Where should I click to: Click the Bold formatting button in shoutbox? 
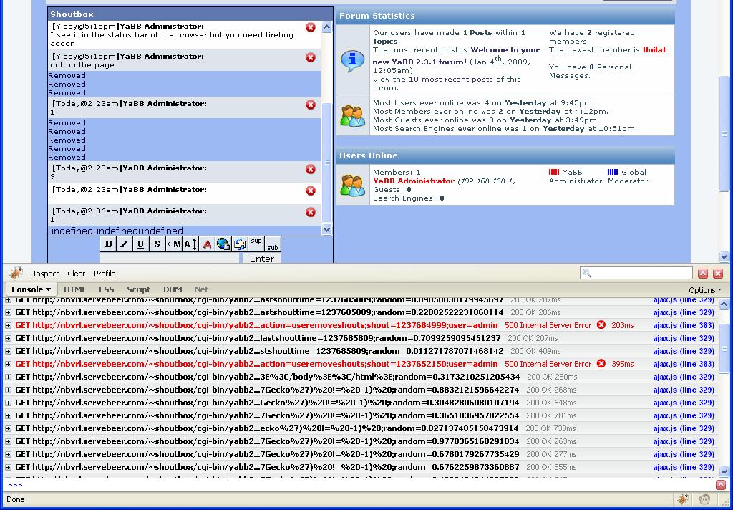coord(108,244)
